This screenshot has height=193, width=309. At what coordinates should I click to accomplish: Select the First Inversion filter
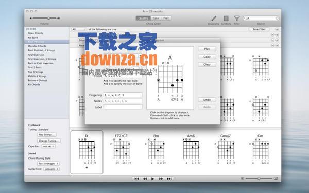point(36,55)
